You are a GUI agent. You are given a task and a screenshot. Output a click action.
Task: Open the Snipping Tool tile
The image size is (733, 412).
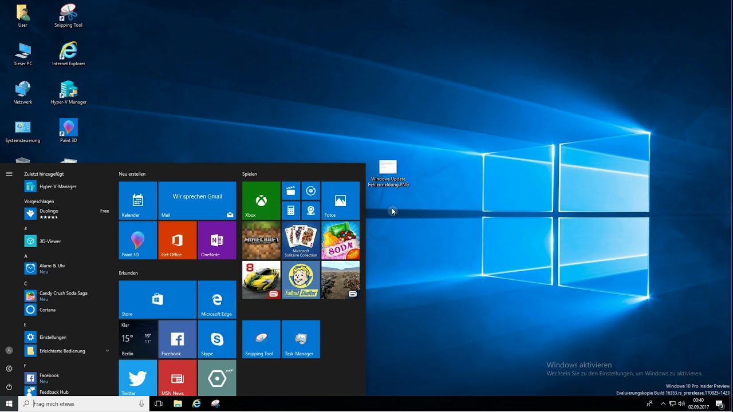[x=261, y=339]
